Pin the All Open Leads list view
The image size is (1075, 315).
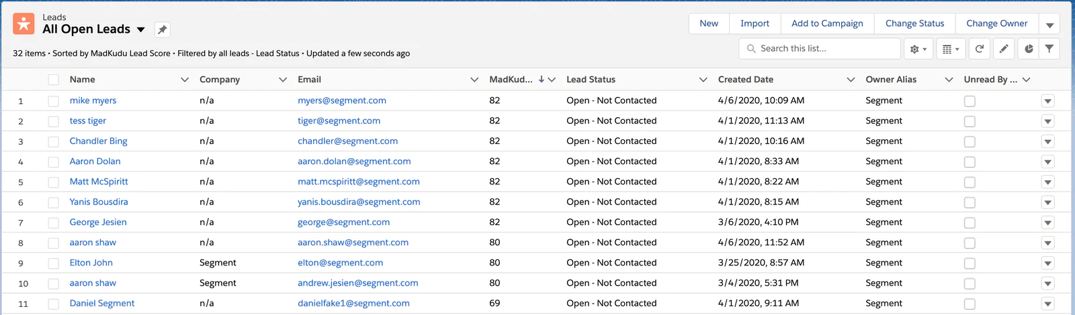tap(162, 29)
